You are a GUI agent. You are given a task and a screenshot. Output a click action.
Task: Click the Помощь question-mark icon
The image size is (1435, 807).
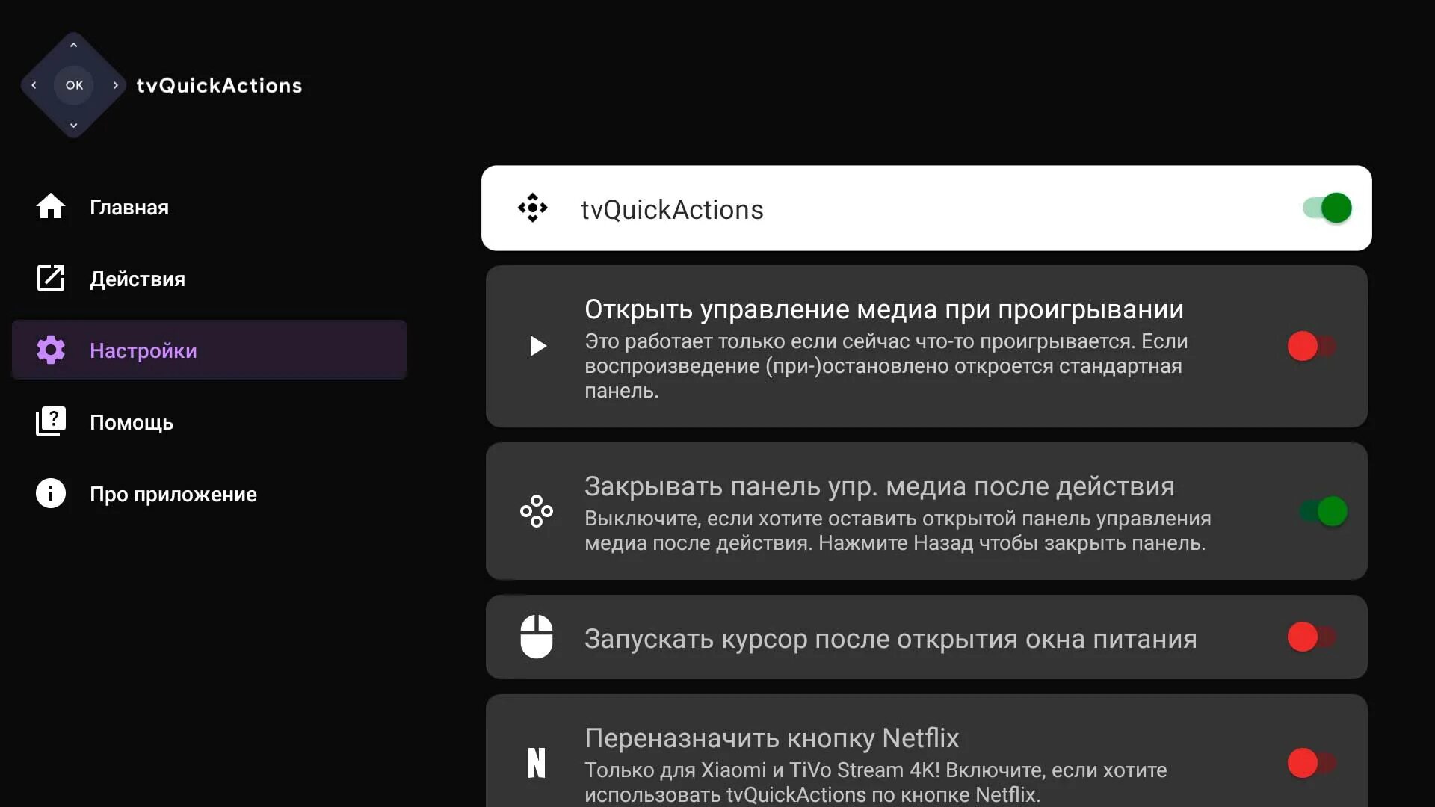pyautogui.click(x=51, y=421)
